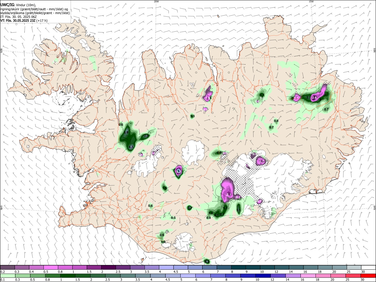Image resolution: width=376 pixels, height=282 pixels.
Task: Click the lavender swatch labeled 14 in rain legend
Action: [x=293, y=276]
